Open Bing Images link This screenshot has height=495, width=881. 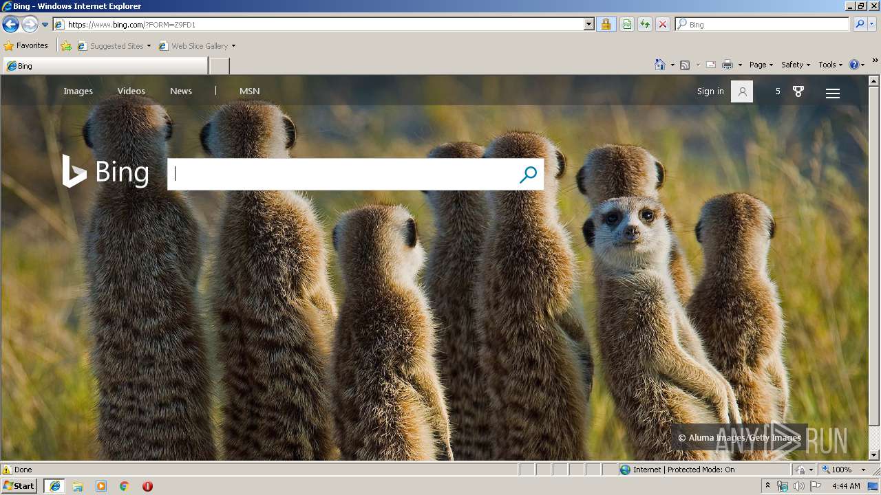pos(78,91)
